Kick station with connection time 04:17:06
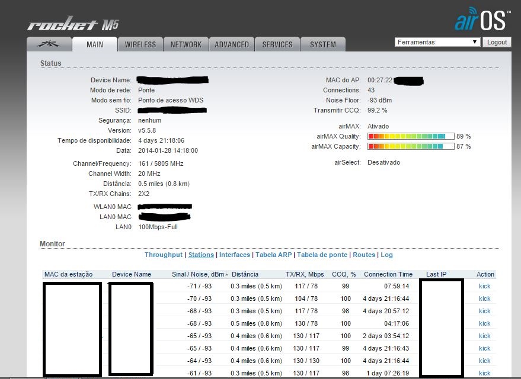Image resolution: width=521 pixels, height=379 pixels. tap(484, 323)
